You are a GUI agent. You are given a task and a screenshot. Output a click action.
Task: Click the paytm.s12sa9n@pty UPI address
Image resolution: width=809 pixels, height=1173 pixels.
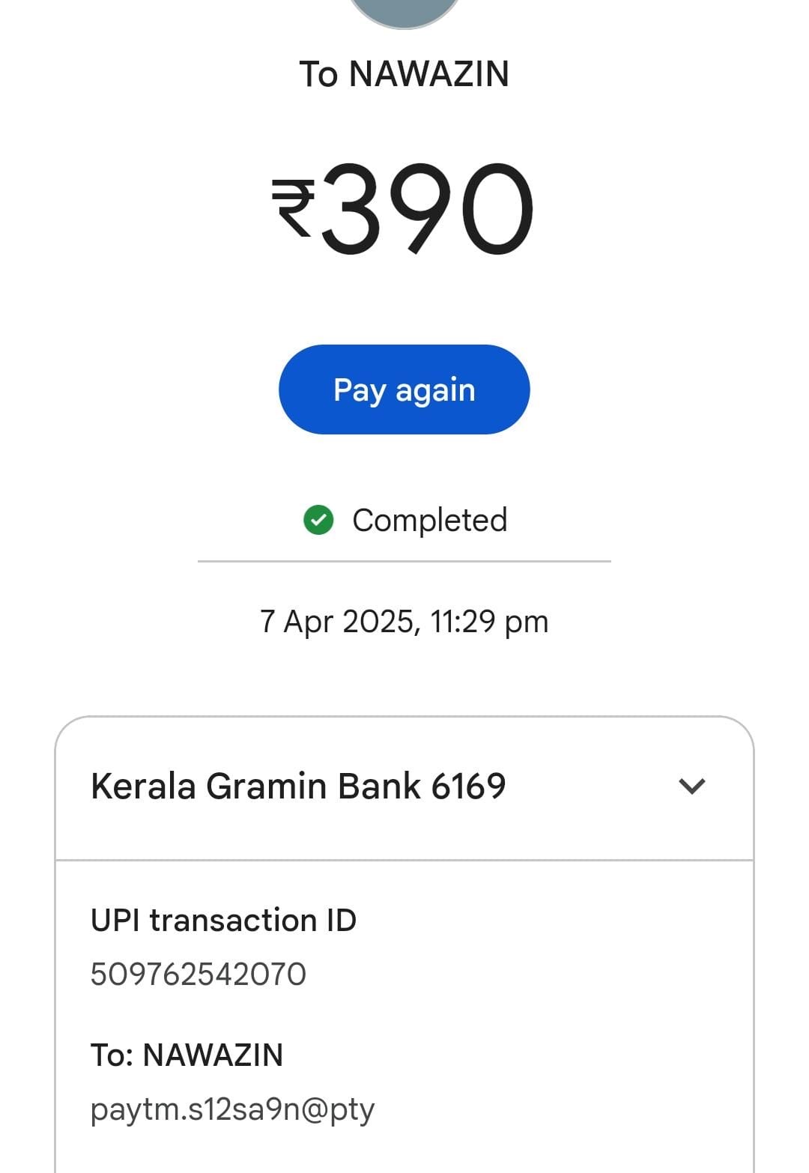[x=232, y=1109]
